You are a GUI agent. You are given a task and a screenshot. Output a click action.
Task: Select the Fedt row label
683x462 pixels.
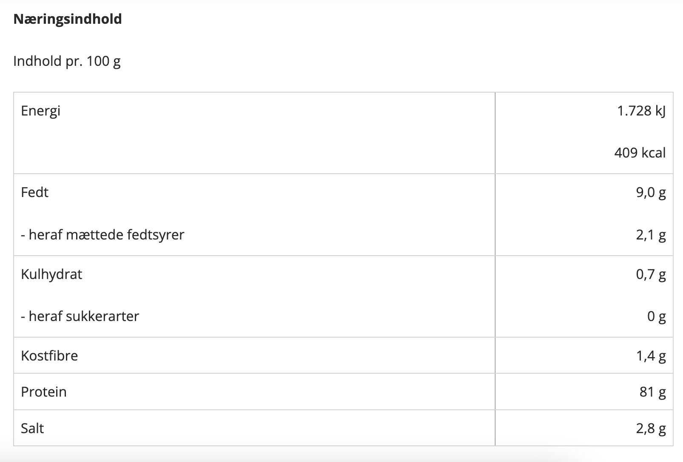click(x=34, y=192)
